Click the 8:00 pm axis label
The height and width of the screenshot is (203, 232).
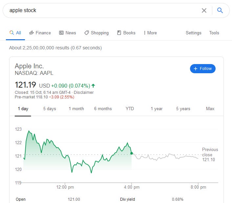[x=198, y=187]
